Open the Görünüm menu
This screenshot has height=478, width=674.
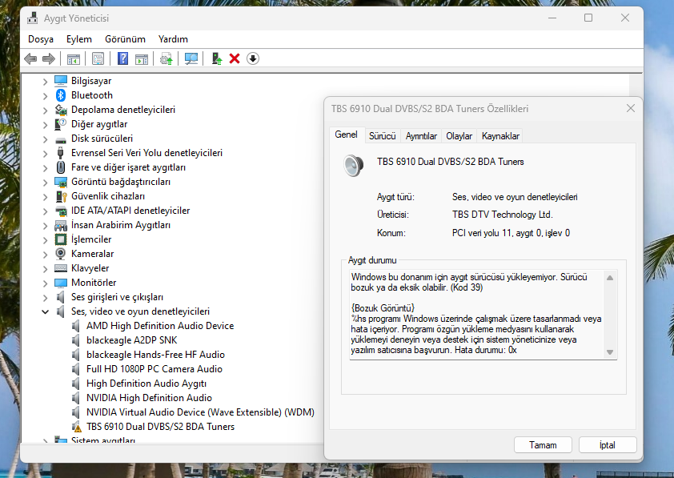coord(125,38)
